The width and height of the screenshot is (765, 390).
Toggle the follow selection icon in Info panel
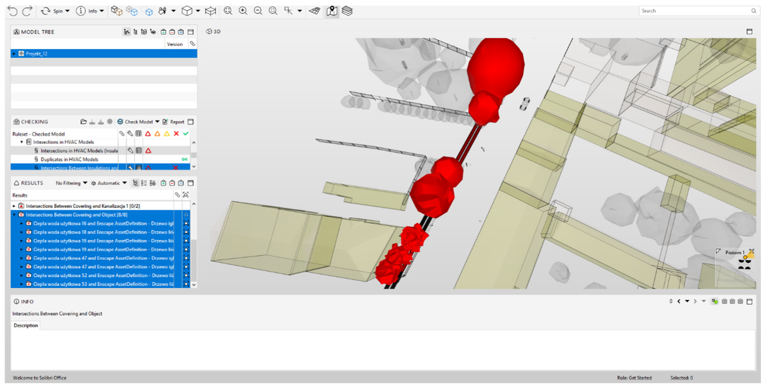point(714,302)
